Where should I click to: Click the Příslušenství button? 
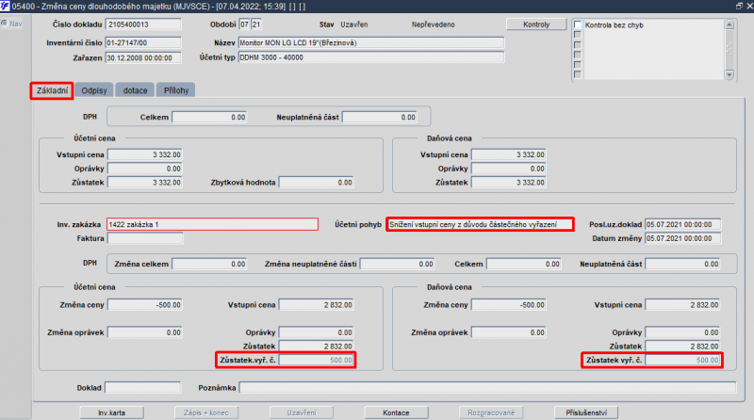[x=586, y=412]
